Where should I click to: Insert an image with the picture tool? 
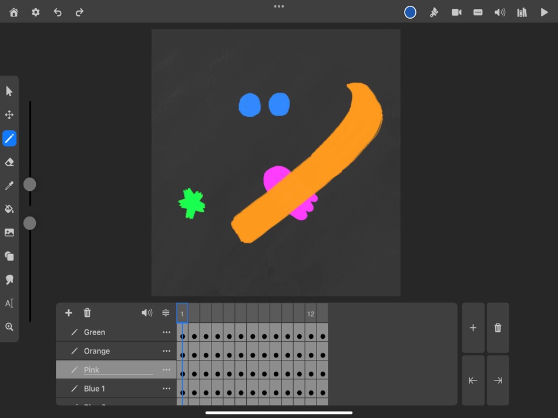(9, 232)
